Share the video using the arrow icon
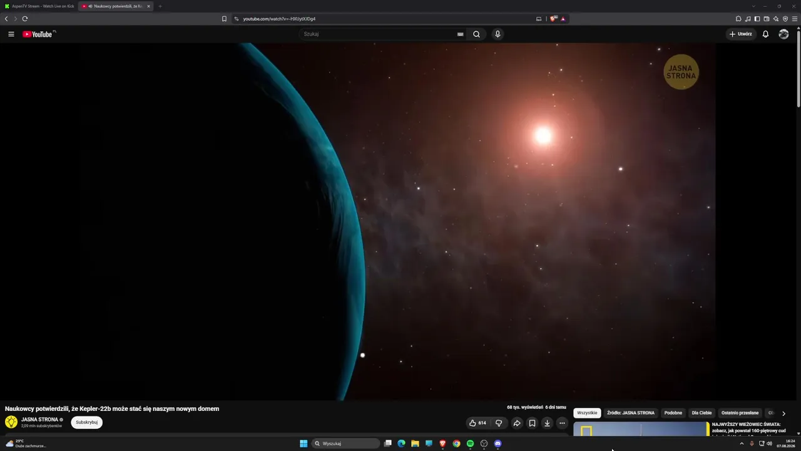 pos(517,423)
